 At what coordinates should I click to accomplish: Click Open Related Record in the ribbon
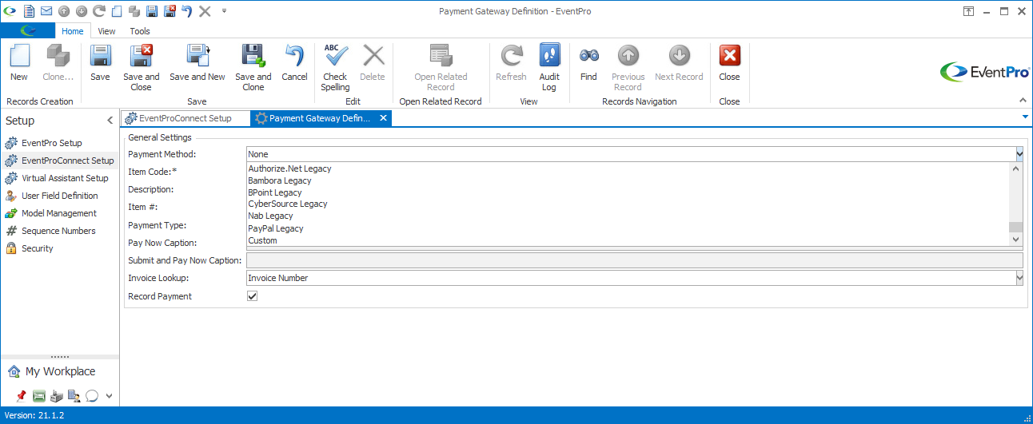pyautogui.click(x=441, y=68)
